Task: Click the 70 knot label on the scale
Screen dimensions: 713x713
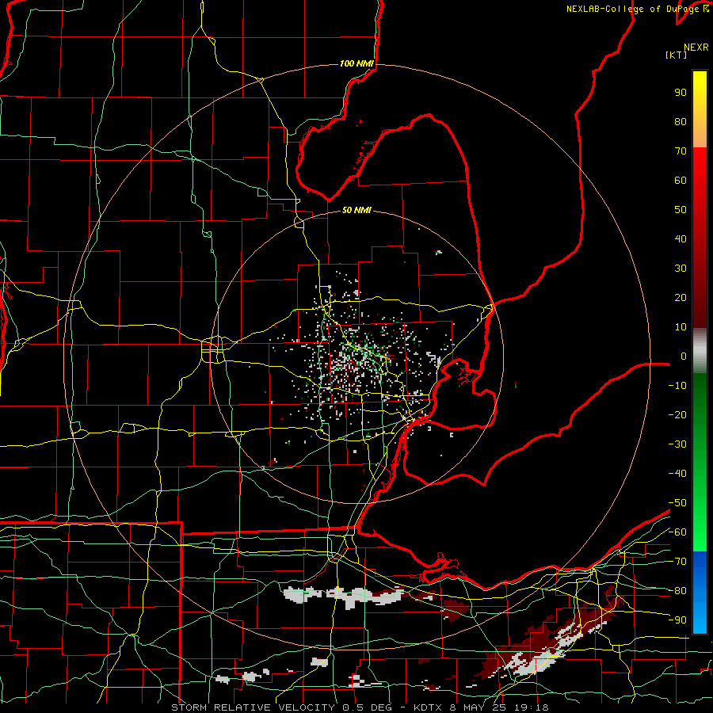Action: [681, 151]
